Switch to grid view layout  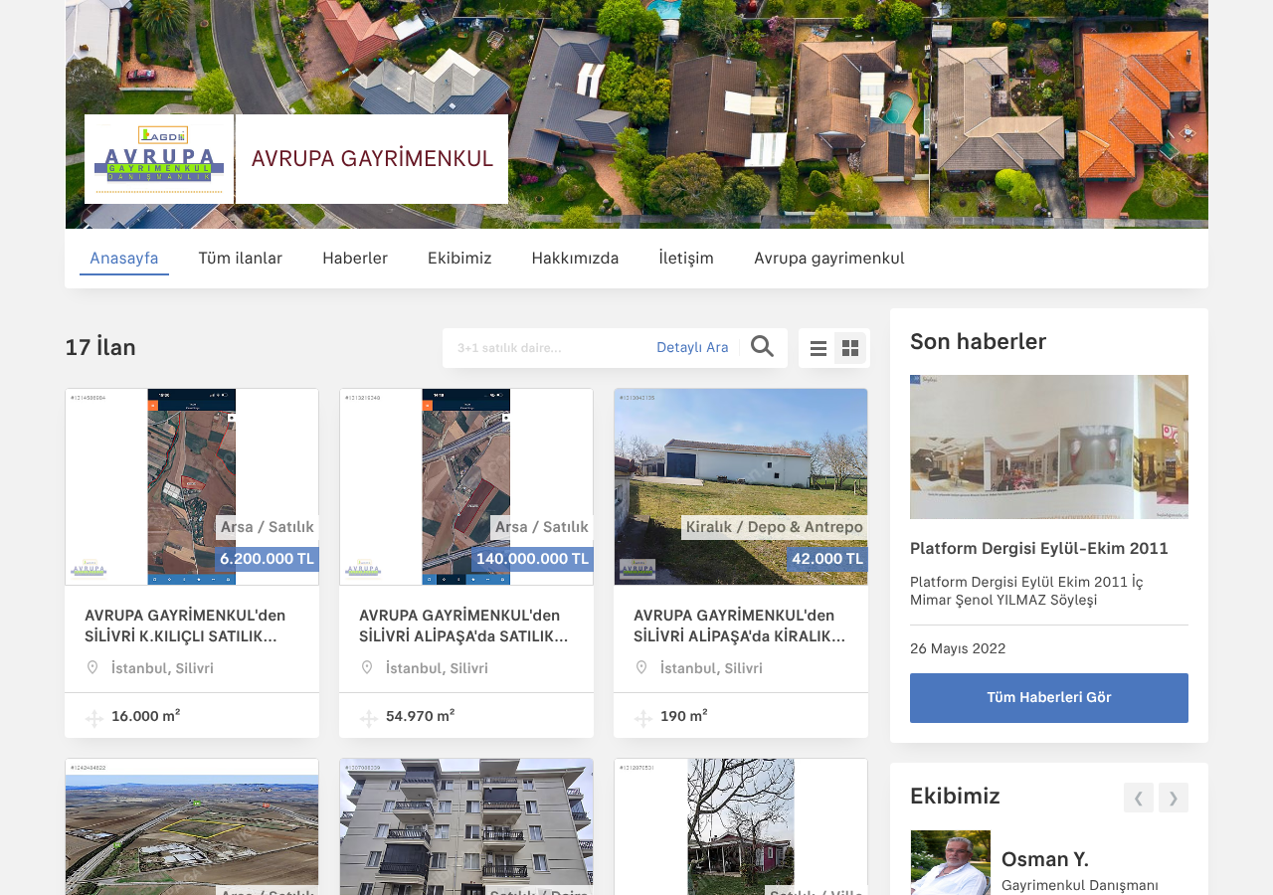(850, 348)
